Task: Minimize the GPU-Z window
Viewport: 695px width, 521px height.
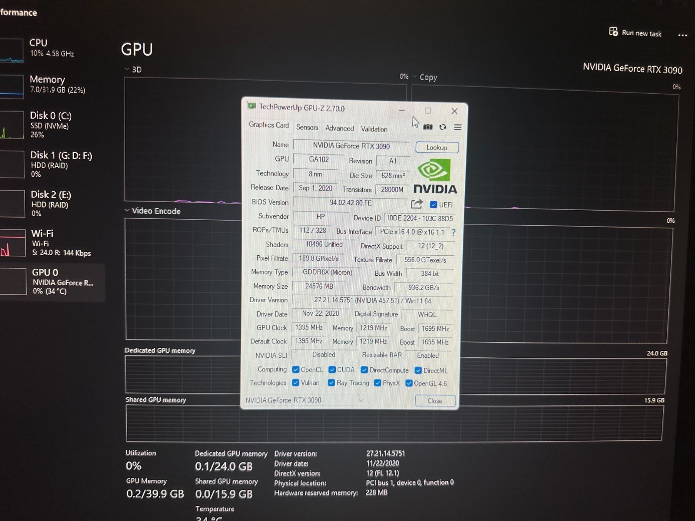Action: [402, 110]
